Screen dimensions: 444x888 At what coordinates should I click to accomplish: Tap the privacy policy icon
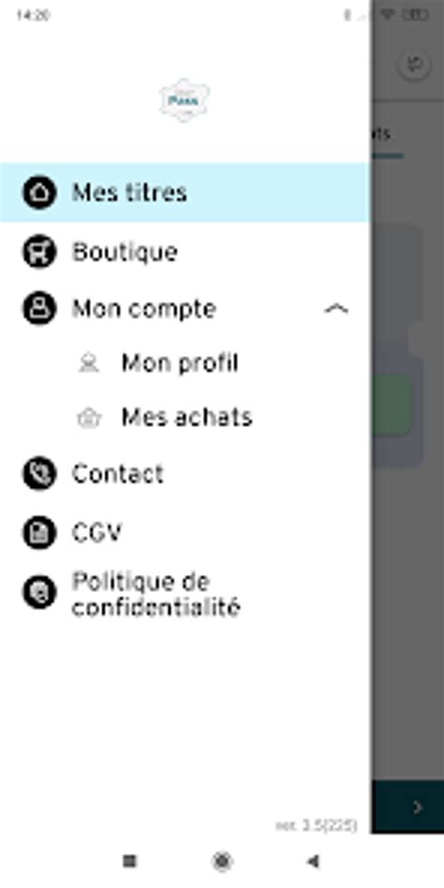[x=39, y=592]
